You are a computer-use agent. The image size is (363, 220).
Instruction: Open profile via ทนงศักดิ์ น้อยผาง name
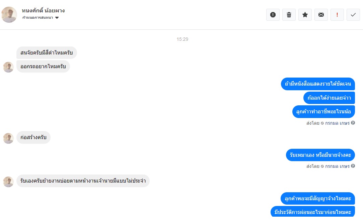(x=43, y=10)
